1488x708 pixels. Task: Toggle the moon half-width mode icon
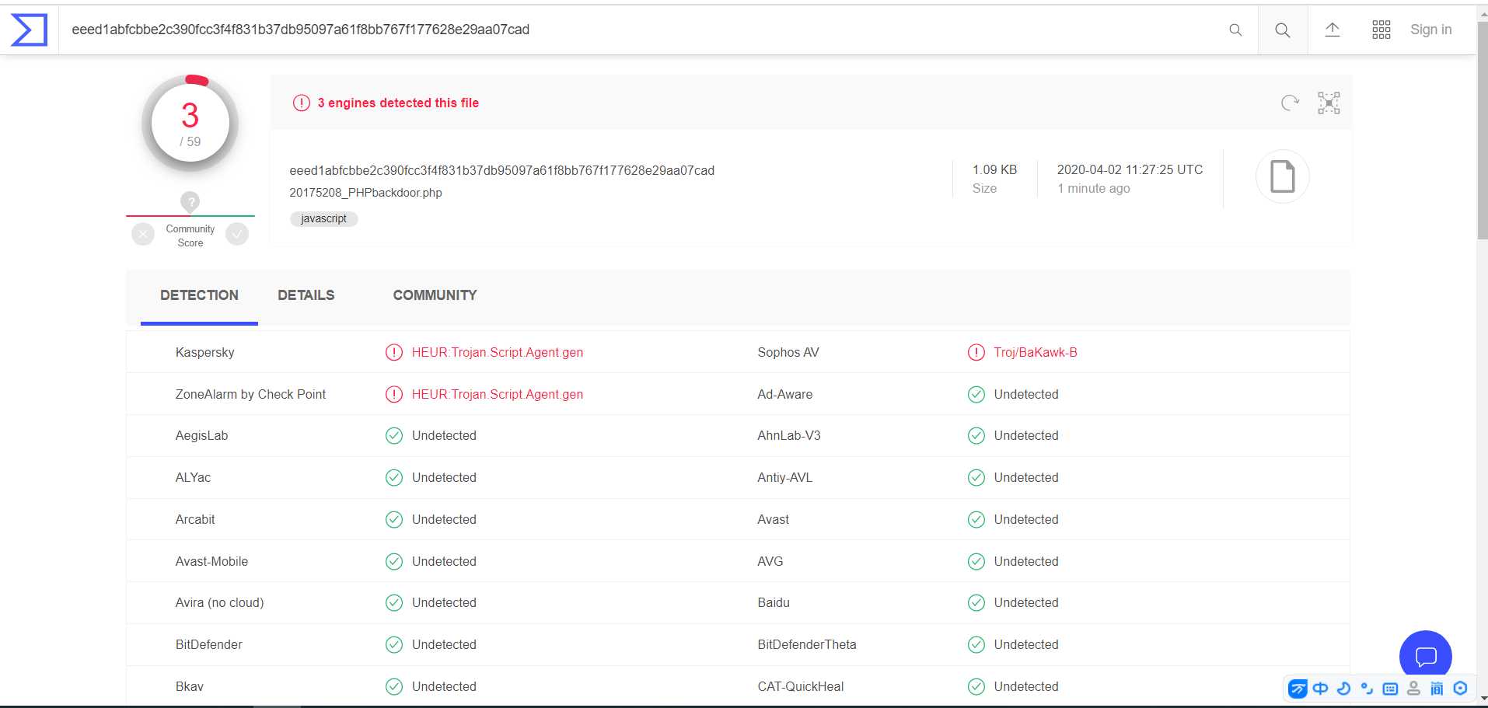tap(1343, 689)
